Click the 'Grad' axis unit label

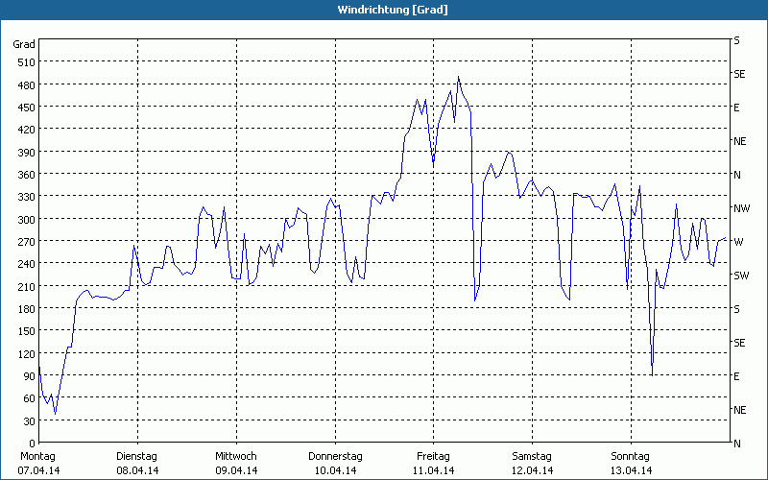(24, 44)
